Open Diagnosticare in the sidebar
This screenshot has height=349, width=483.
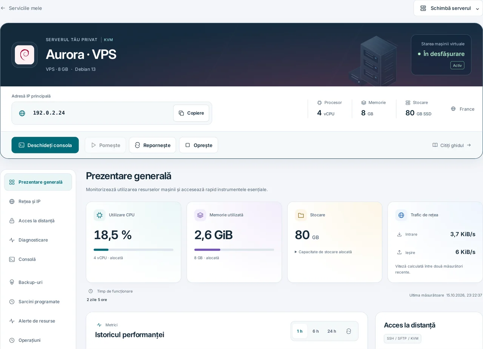point(38,240)
